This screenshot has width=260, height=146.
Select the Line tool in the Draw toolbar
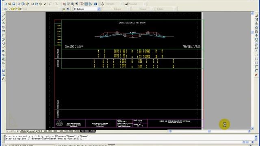pyautogui.click(x=3, y=15)
